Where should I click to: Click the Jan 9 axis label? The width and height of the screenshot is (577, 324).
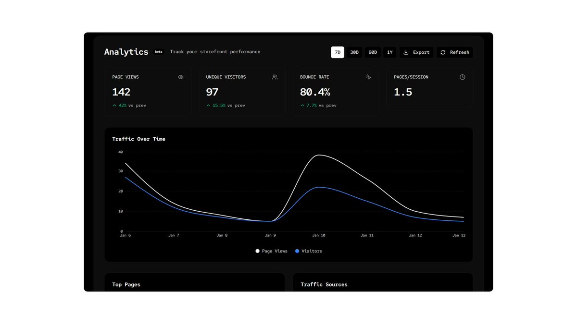(x=270, y=235)
